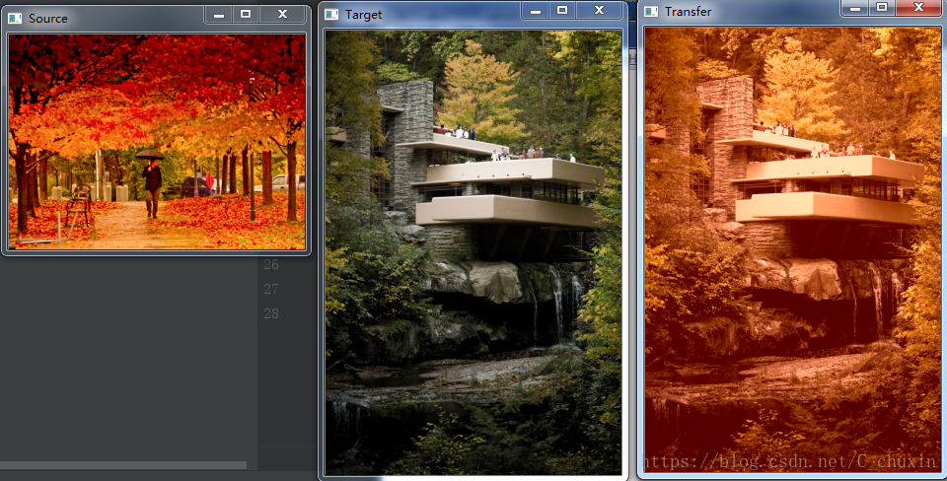947x481 pixels.
Task: Click the editor horizontal scrollbar
Action: 123,465
